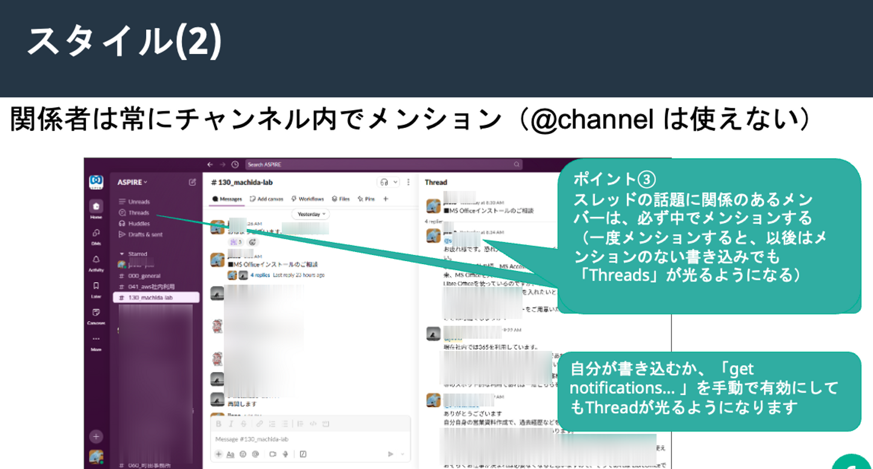Mention someone with the @ icon

pyautogui.click(x=255, y=454)
